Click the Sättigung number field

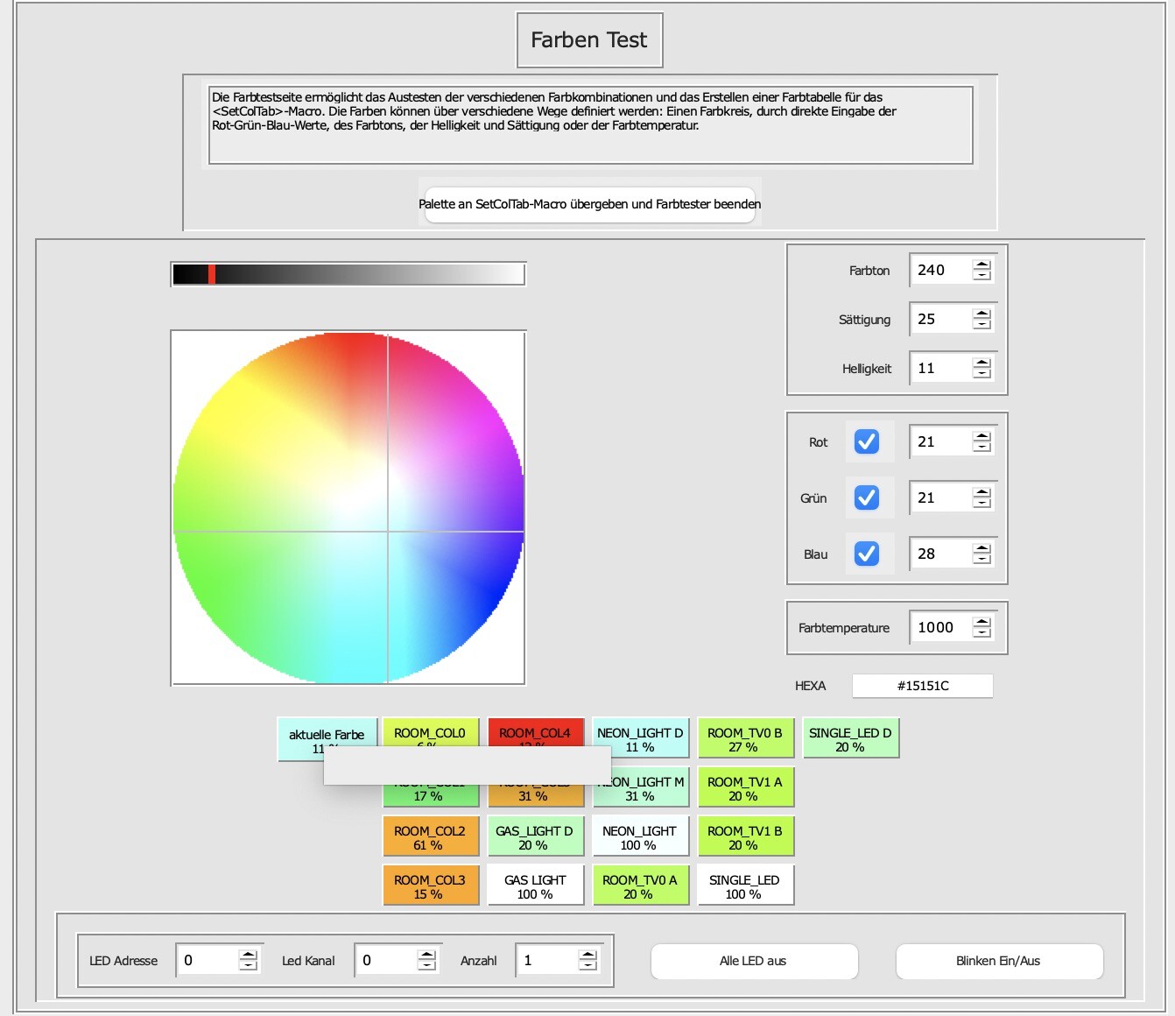(941, 319)
